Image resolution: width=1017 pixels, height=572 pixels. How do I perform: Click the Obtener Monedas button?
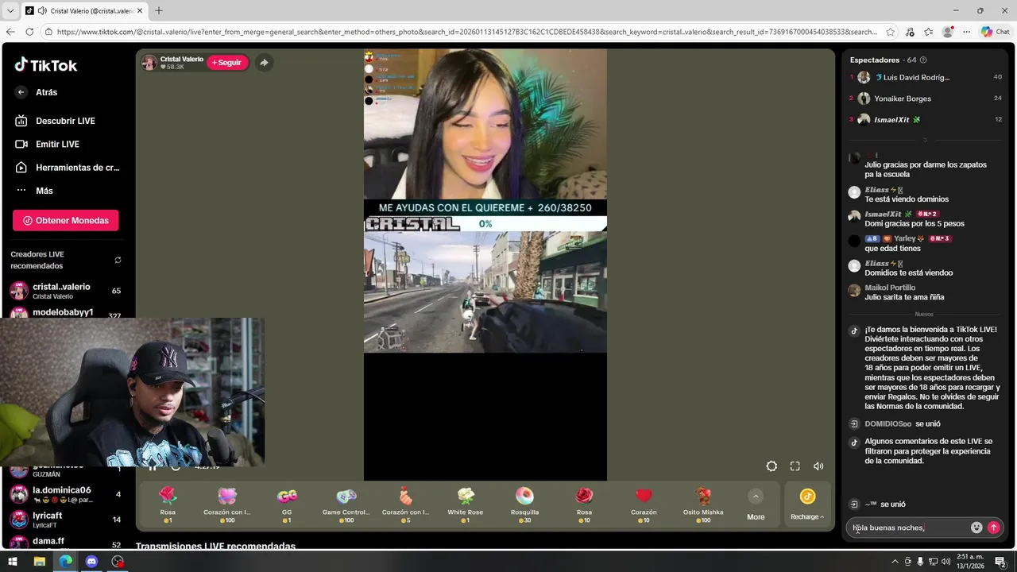click(65, 220)
